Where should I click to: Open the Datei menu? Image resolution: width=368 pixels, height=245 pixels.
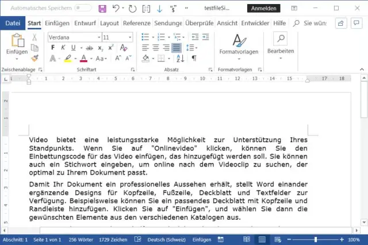13,23
